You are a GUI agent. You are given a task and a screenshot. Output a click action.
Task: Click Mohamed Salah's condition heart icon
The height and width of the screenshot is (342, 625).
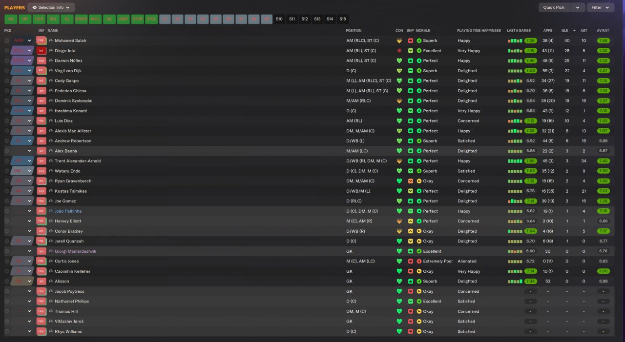[x=399, y=40]
